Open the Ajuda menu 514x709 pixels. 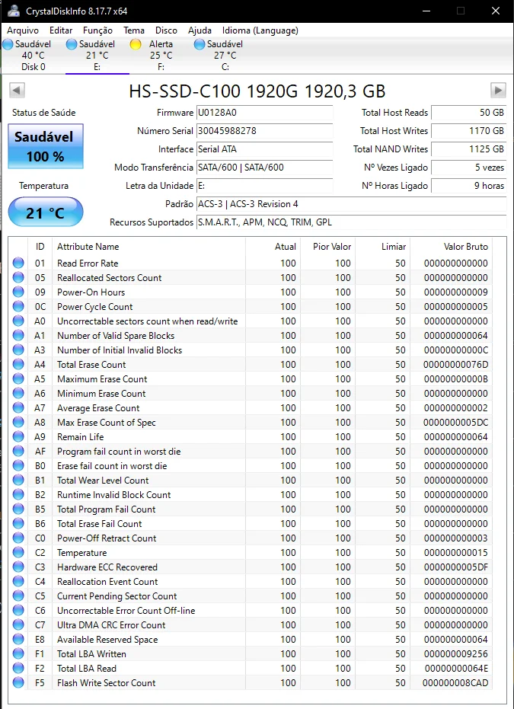pos(200,30)
